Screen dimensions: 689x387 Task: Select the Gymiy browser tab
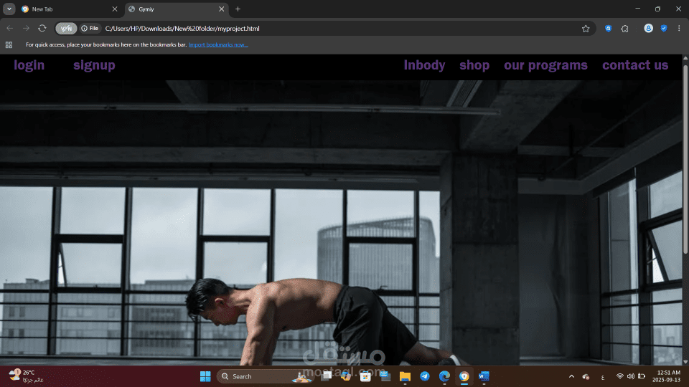click(x=176, y=9)
